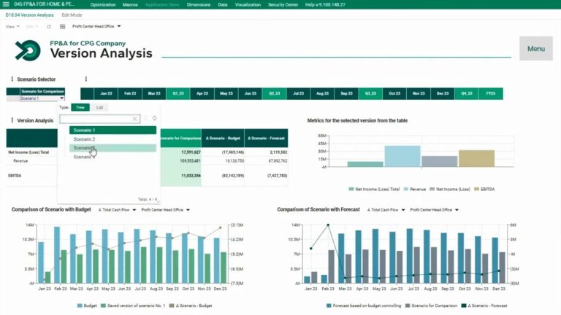The height and width of the screenshot is (315, 561).
Task: Clear the scenario search field with X
Action: [x=135, y=119]
